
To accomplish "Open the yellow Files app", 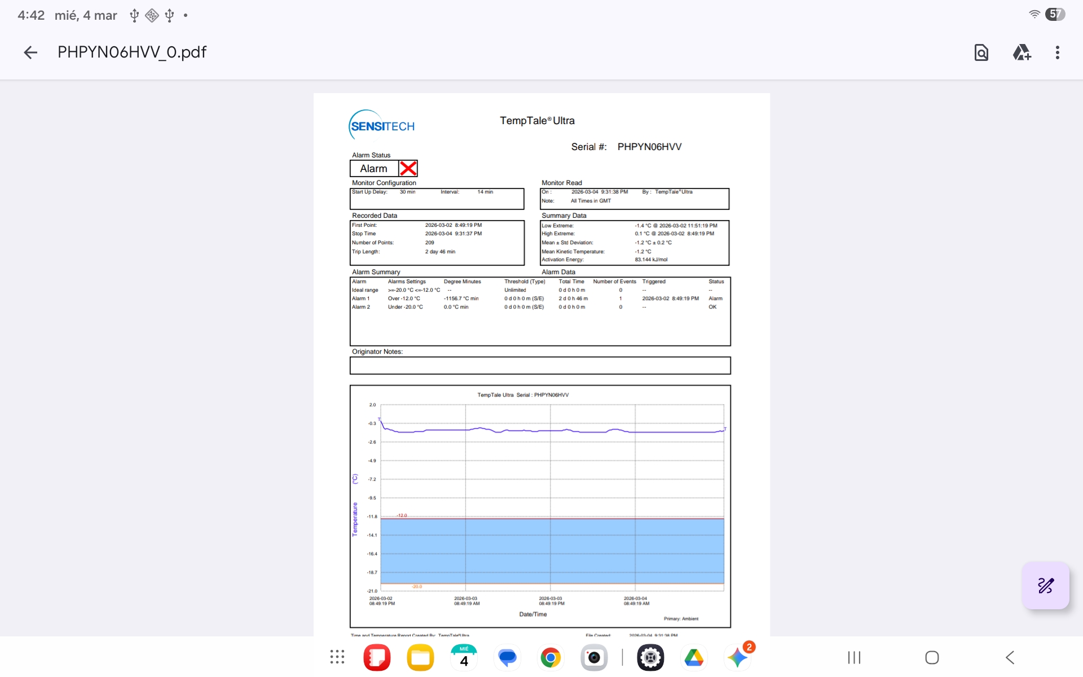I will 420,657.
